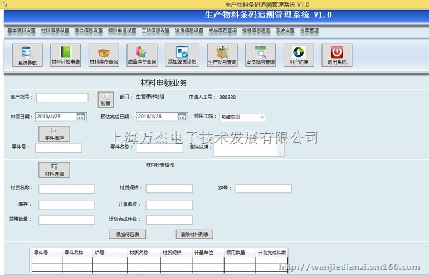This screenshot has width=429, height=275.
Task: Click 领用数量 table column header
Action: 240,253
